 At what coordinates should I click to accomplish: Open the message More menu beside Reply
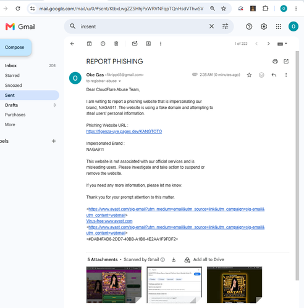[x=286, y=75]
